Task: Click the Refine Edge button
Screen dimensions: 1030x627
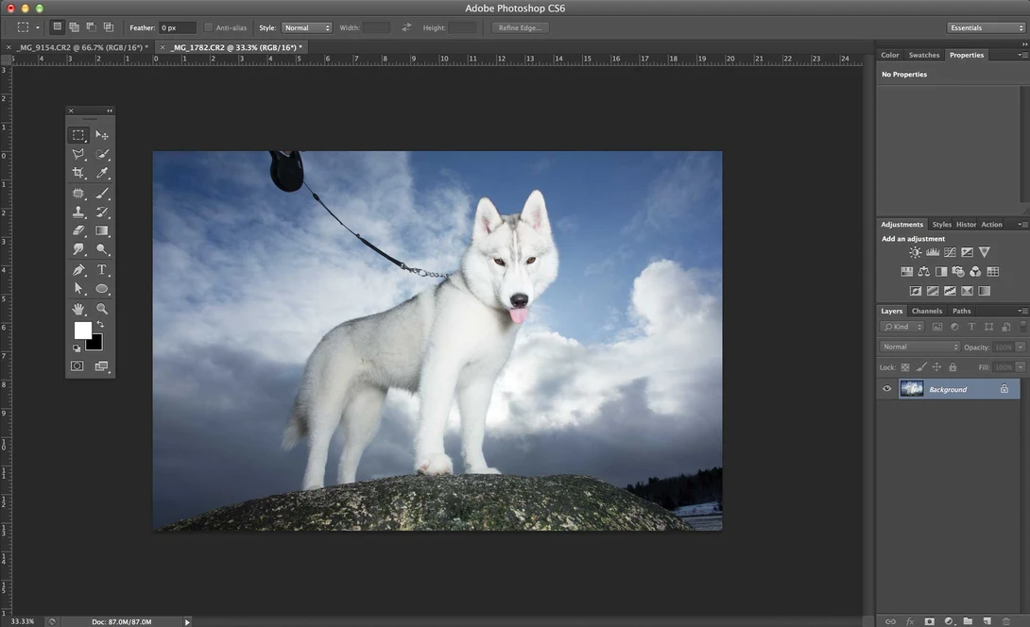Action: point(520,27)
